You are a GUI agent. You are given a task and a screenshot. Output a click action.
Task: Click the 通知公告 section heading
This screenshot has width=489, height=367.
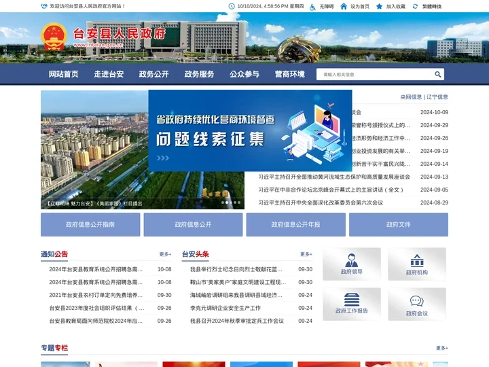tap(54, 254)
